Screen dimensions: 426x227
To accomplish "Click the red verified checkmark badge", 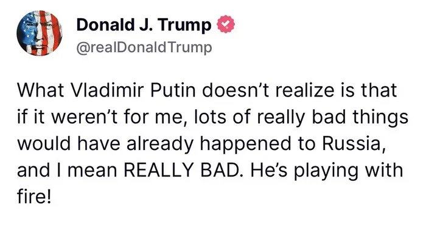I will pos(226,24).
